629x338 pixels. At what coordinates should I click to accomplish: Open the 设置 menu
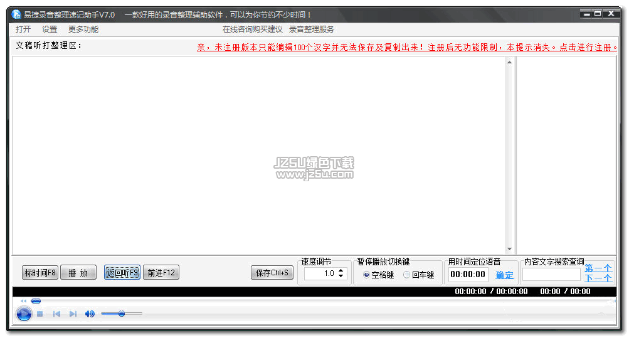[x=50, y=29]
